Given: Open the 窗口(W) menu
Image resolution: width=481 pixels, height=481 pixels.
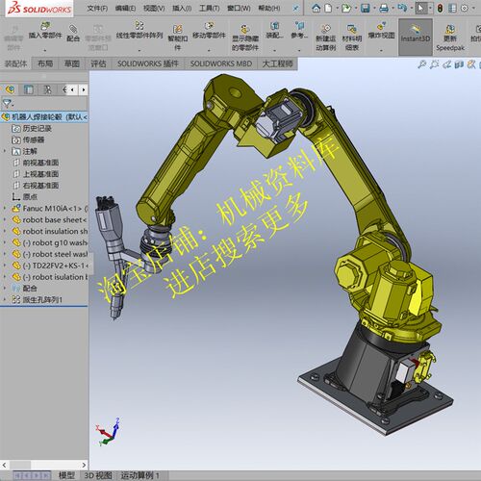Looking at the screenshot, I should pos(239,8).
